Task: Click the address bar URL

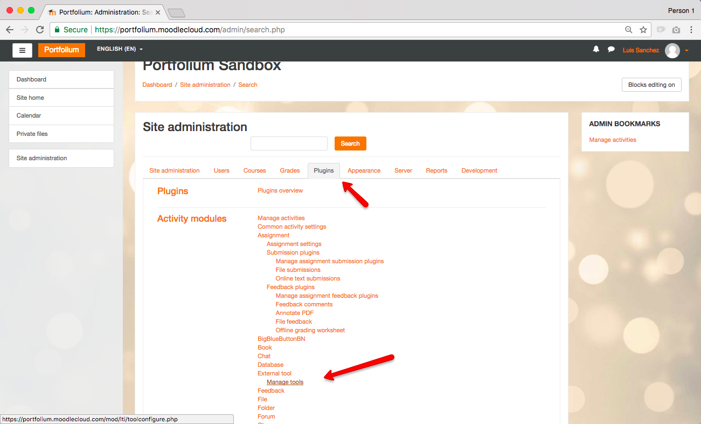Action: (x=190, y=30)
